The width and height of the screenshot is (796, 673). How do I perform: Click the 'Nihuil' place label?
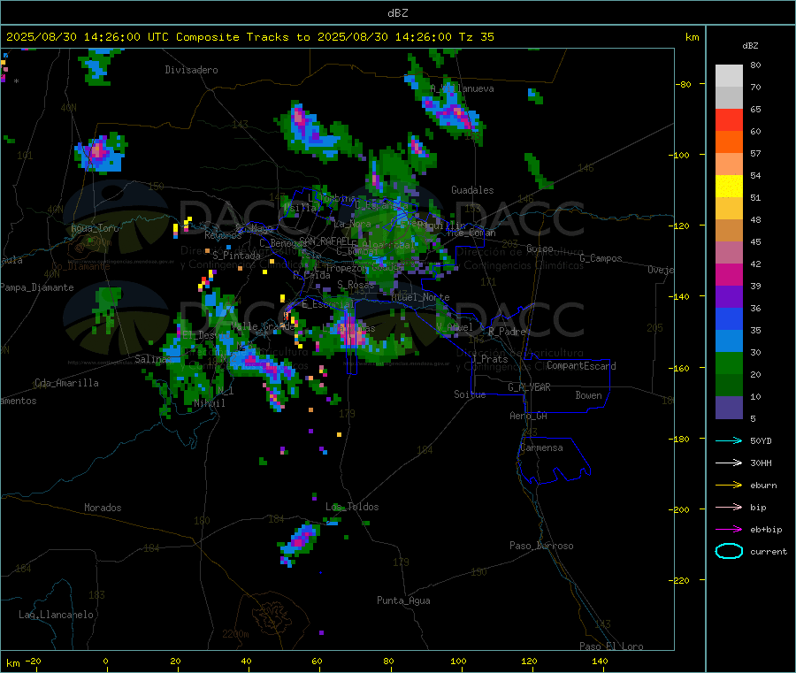pos(209,403)
